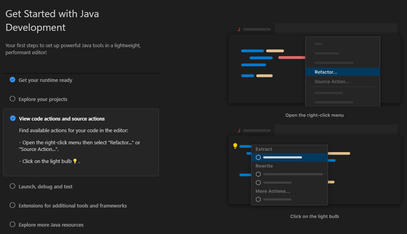Image resolution: width=407 pixels, height=234 pixels.
Task: Click the checkmark beside "View code actions and source actions"
Action: pos(12,118)
